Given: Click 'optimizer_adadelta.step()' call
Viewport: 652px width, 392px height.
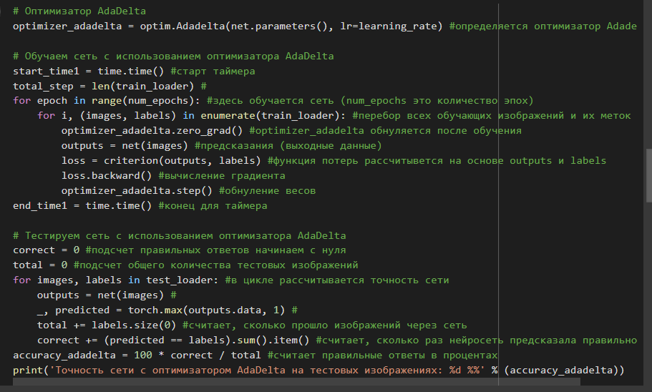Looking at the screenshot, I should (137, 190).
